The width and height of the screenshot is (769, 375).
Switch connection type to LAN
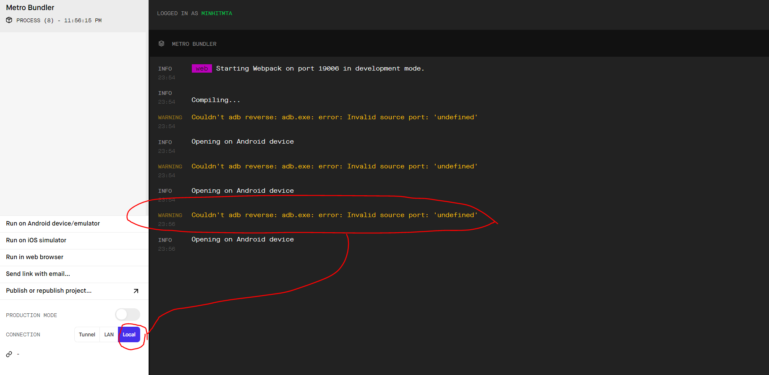[109, 335]
